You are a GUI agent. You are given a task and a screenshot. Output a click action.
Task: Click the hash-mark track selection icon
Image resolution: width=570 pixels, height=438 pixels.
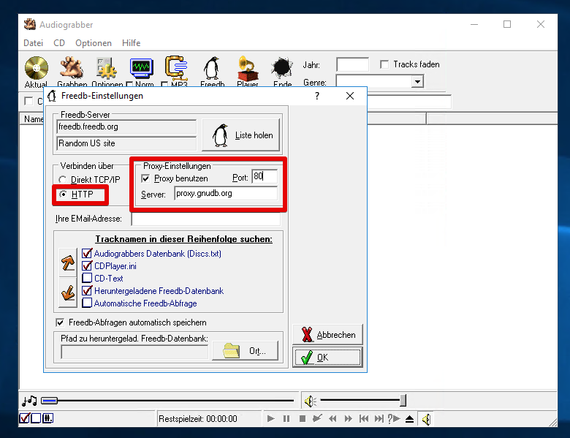[47, 418]
